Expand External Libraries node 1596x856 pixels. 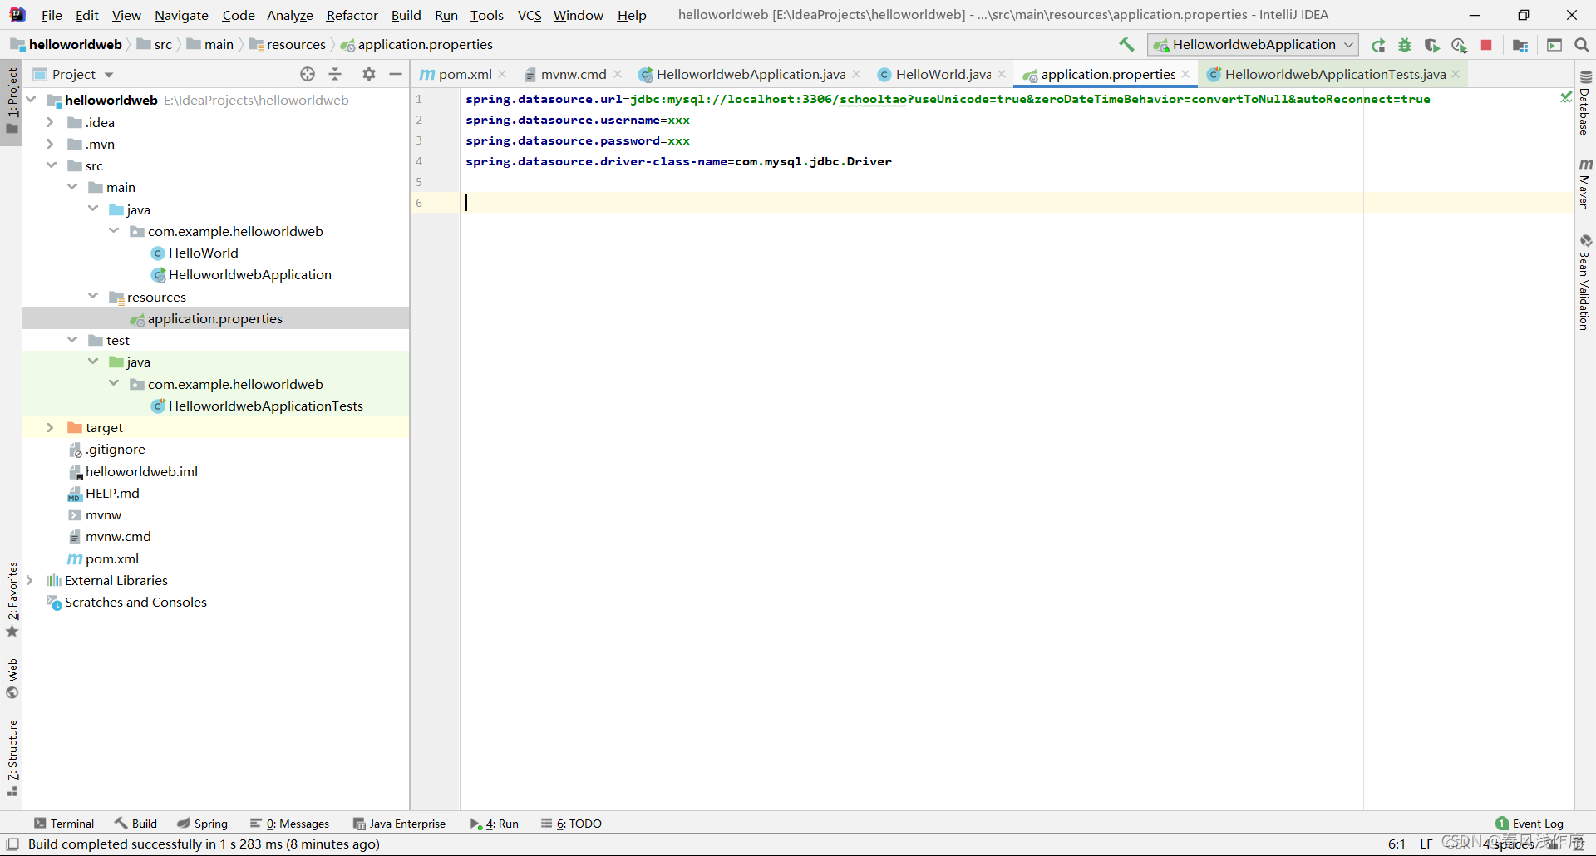[30, 580]
